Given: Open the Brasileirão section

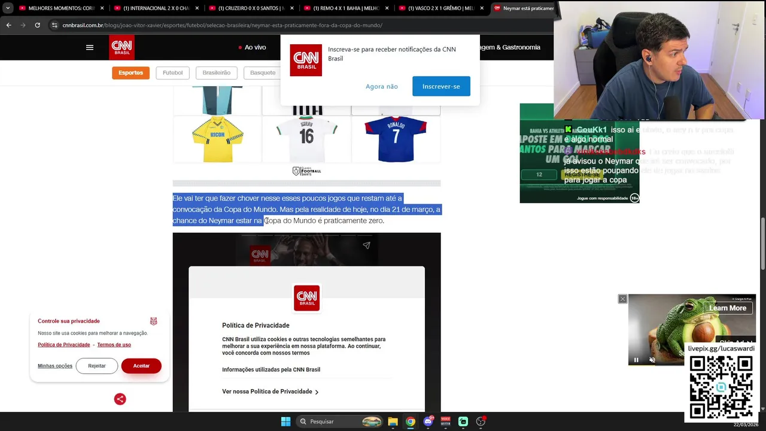Looking at the screenshot, I should pos(216,73).
